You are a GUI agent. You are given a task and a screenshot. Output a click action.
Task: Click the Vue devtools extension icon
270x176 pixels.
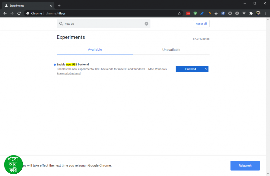coord(244,13)
